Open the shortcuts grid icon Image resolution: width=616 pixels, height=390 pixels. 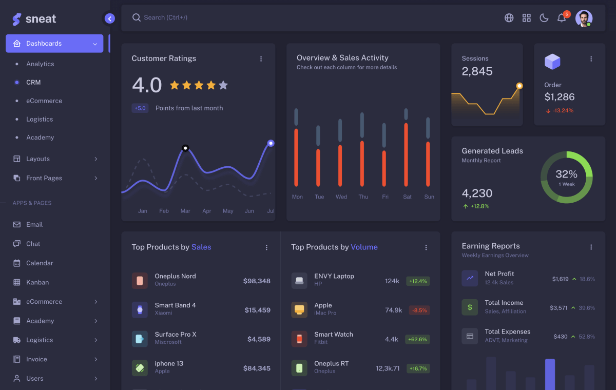[526, 17]
